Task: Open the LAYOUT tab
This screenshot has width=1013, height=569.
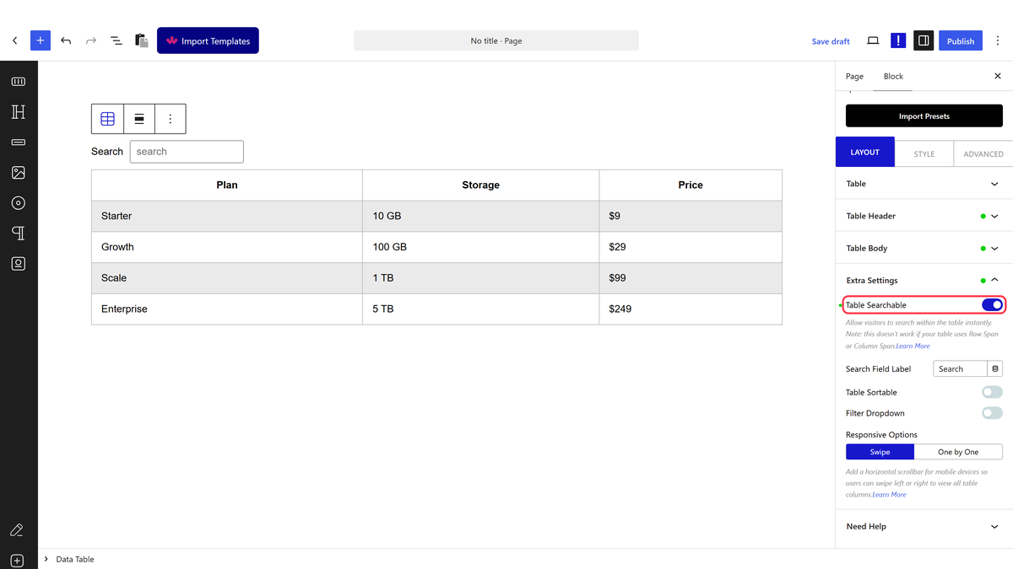Action: [864, 152]
